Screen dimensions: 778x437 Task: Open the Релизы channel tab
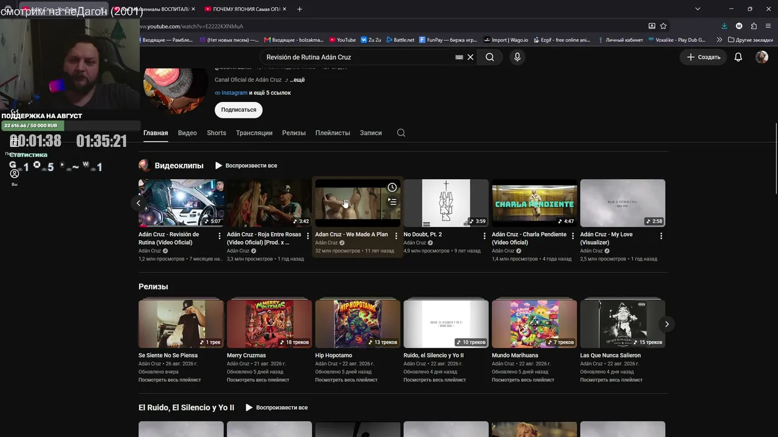[294, 133]
